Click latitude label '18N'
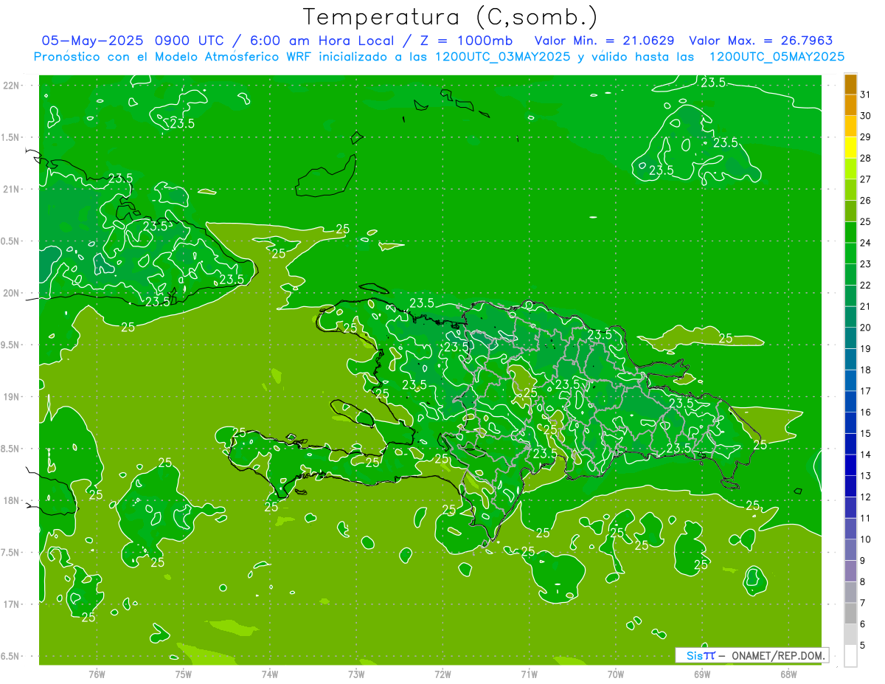Viewport: 885px width, 684px height. (x=10, y=500)
